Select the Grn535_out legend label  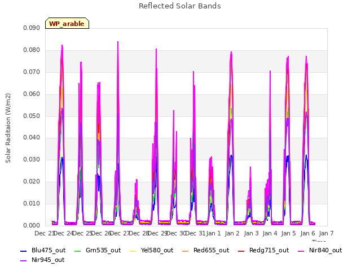pos(103,250)
